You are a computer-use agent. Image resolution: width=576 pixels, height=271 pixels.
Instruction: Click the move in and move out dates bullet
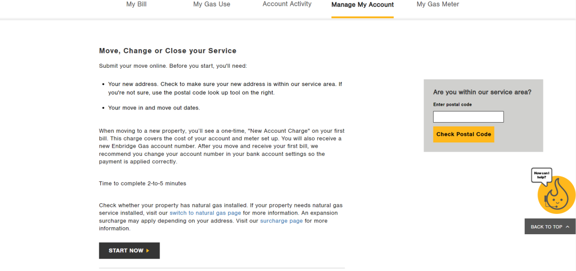click(154, 108)
